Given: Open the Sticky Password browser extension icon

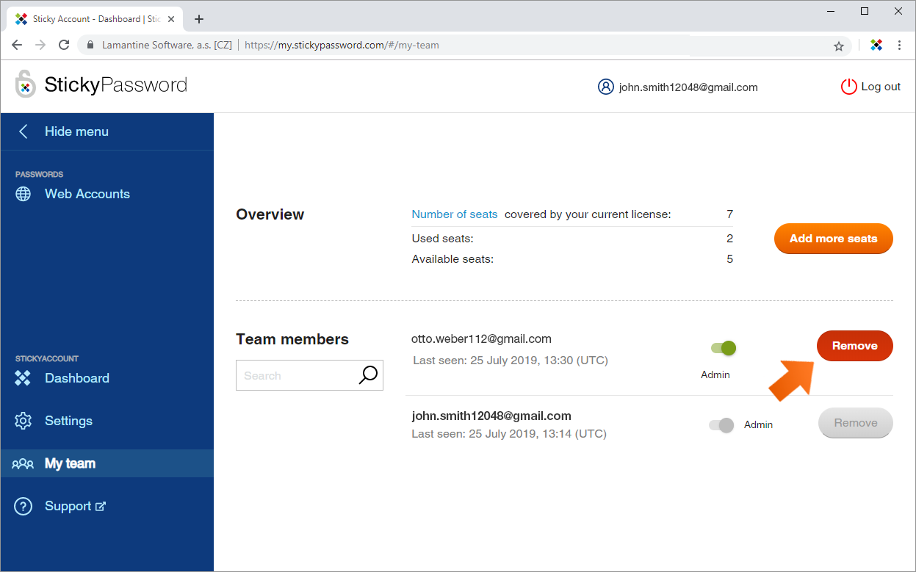Looking at the screenshot, I should [876, 45].
